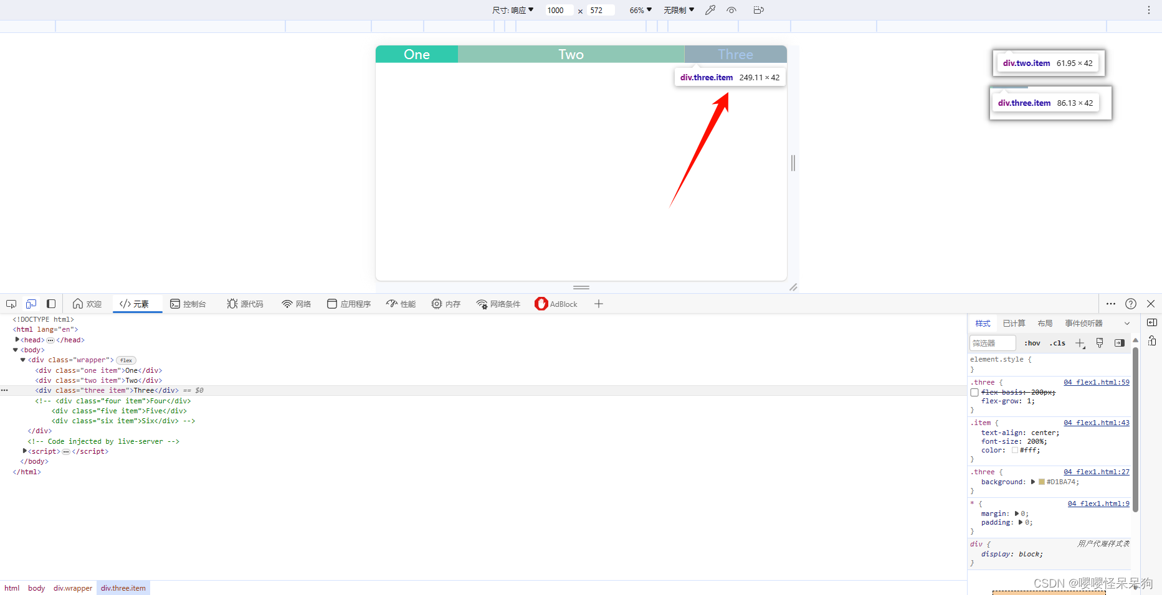Select the div class one item row
This screenshot has height=595, width=1162.
pyautogui.click(x=98, y=370)
